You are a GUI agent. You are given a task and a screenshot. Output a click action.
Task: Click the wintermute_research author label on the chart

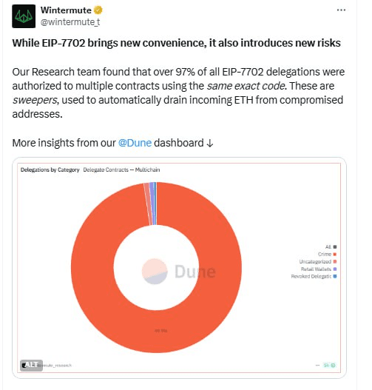coord(54,366)
